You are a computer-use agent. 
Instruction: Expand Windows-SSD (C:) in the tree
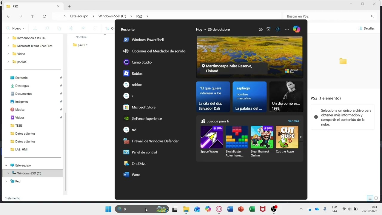pos(8,173)
